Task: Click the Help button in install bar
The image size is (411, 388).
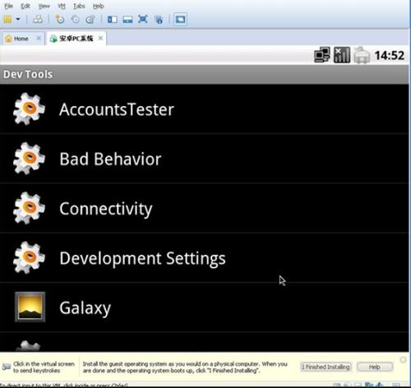Action: [375, 367]
